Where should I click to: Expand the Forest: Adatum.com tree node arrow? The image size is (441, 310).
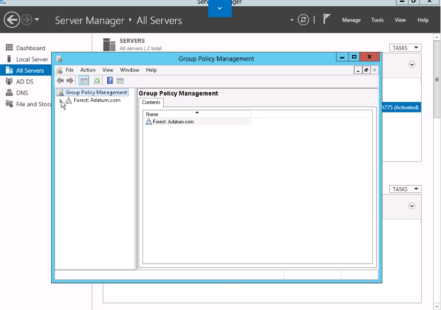click(x=61, y=100)
